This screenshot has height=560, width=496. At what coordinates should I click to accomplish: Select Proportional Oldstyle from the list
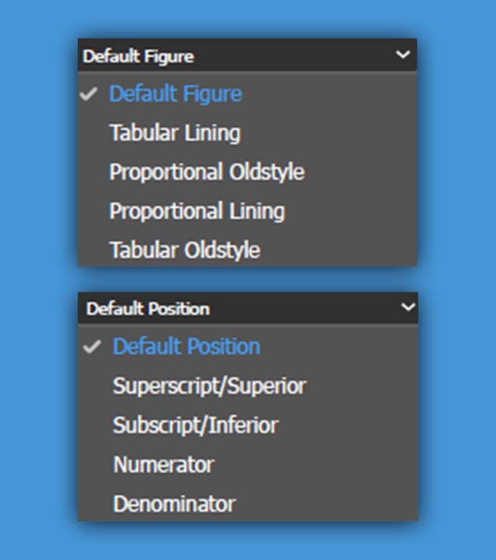(207, 172)
